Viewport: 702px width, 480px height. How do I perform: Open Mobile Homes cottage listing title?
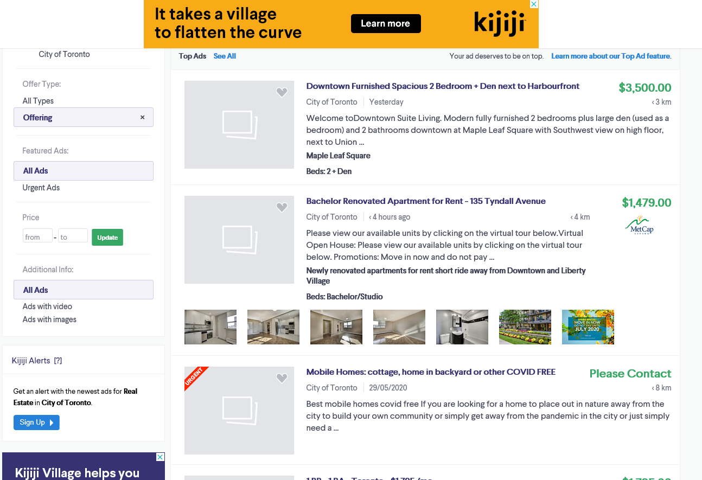tap(431, 372)
